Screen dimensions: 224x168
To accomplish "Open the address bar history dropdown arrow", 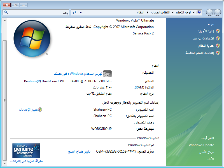I will 81,12.
